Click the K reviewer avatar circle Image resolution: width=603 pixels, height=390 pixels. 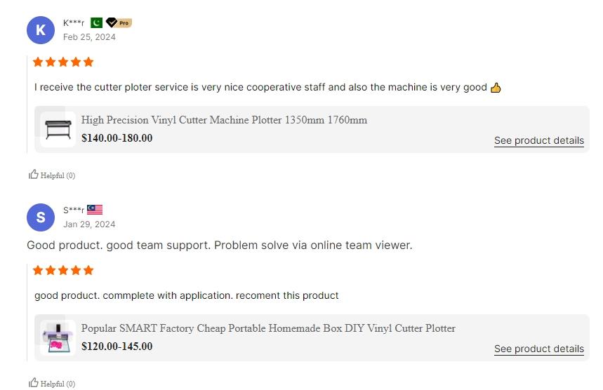[40, 30]
